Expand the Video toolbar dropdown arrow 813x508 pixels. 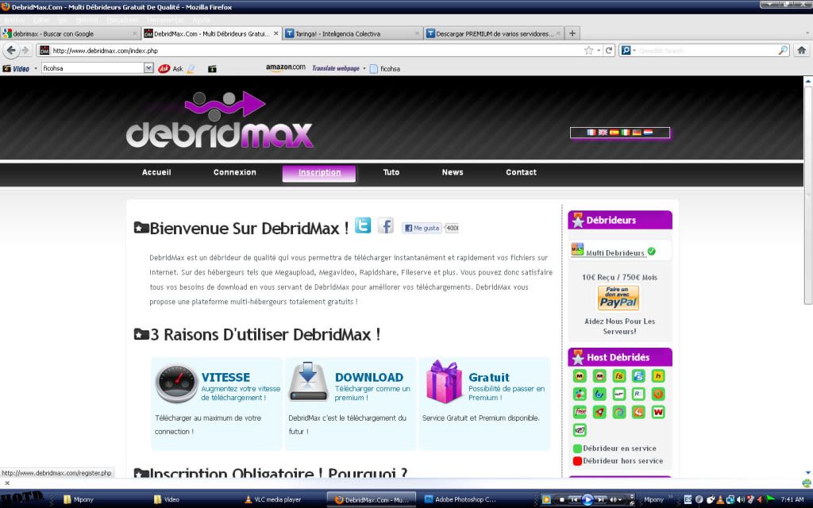tap(36, 68)
